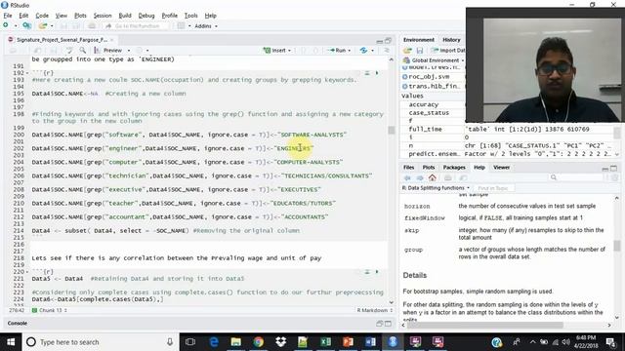
Task: Click the Help home icon
Action: (433, 177)
